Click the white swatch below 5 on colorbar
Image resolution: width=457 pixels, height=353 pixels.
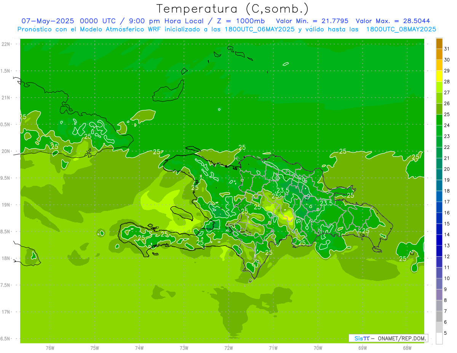(x=439, y=339)
